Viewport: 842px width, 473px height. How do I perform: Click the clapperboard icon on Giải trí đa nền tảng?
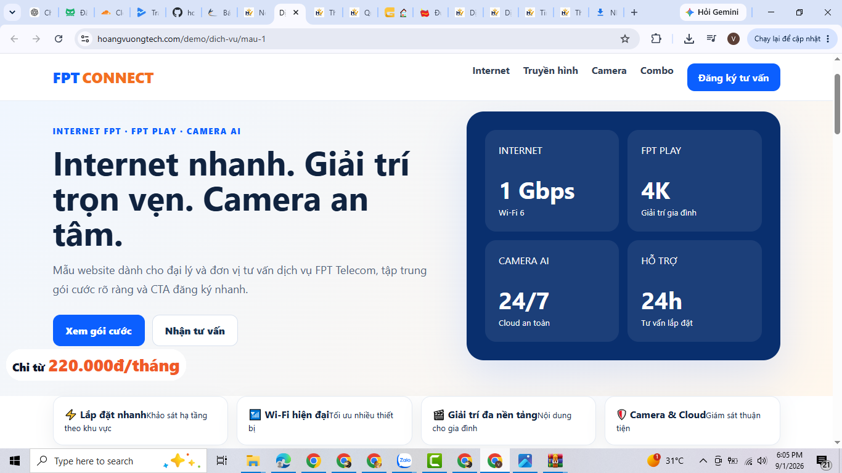pos(439,415)
